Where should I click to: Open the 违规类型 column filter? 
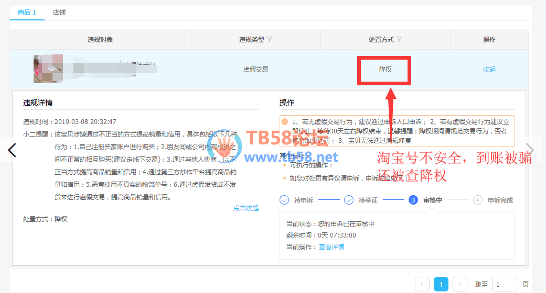click(270, 40)
